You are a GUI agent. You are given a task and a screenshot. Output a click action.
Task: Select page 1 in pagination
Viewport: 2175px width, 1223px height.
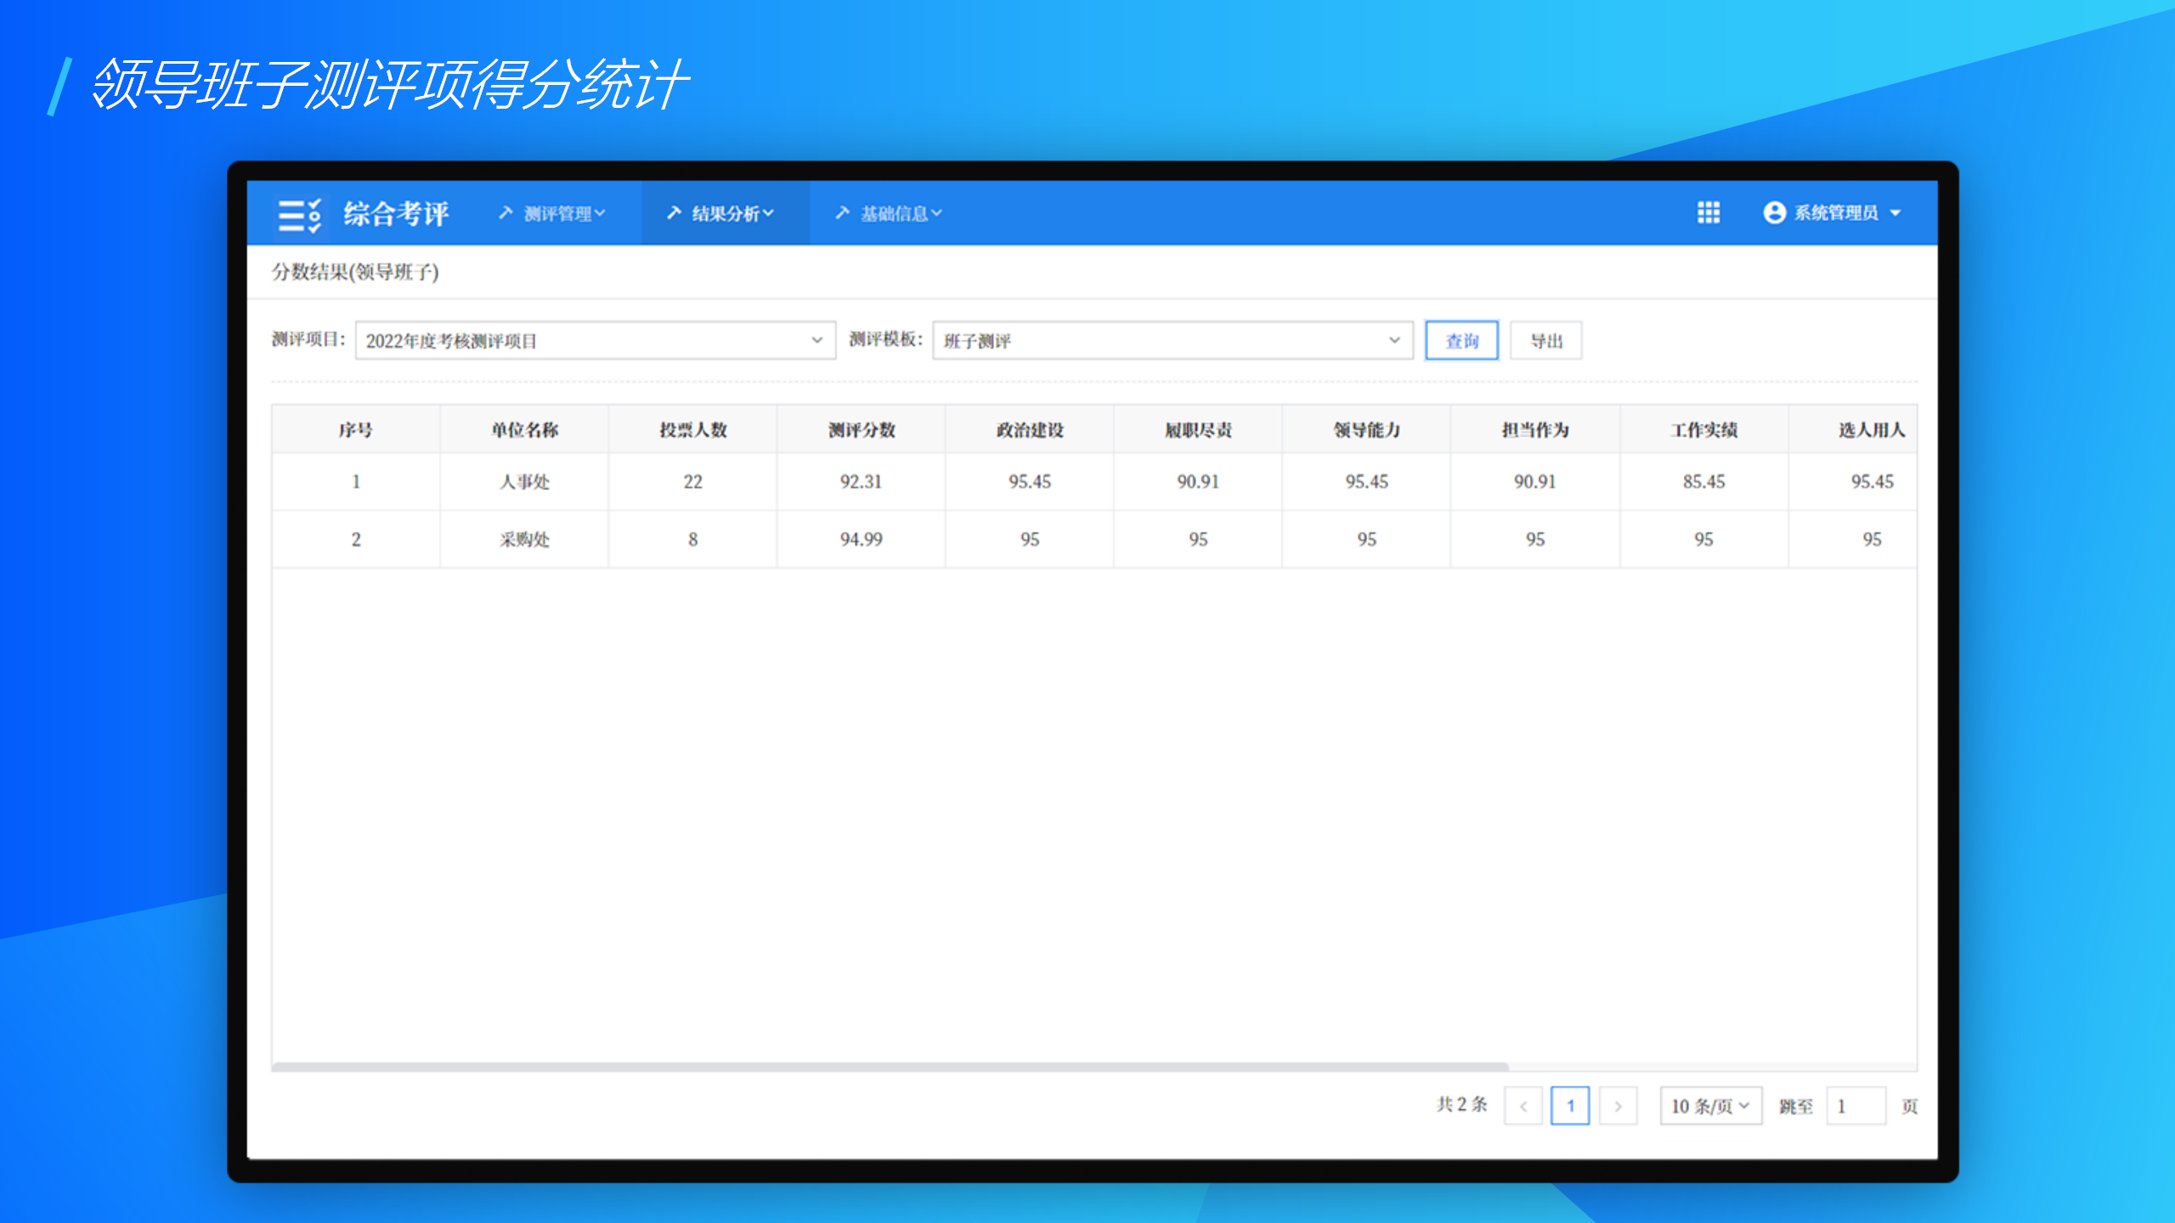coord(1570,1106)
